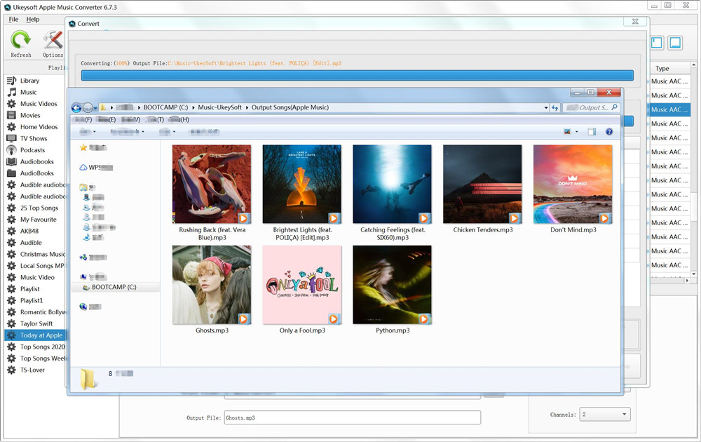The width and height of the screenshot is (701, 442).
Task: Select My Favourite playlist
Action: click(x=38, y=220)
